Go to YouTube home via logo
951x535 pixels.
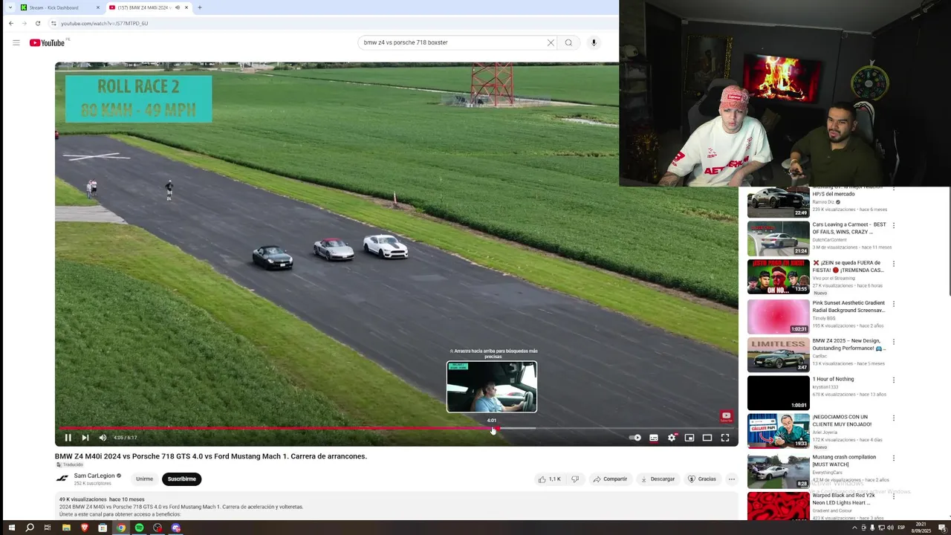48,42
